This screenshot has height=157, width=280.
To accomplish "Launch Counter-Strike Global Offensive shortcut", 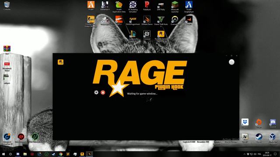I will [91, 21].
